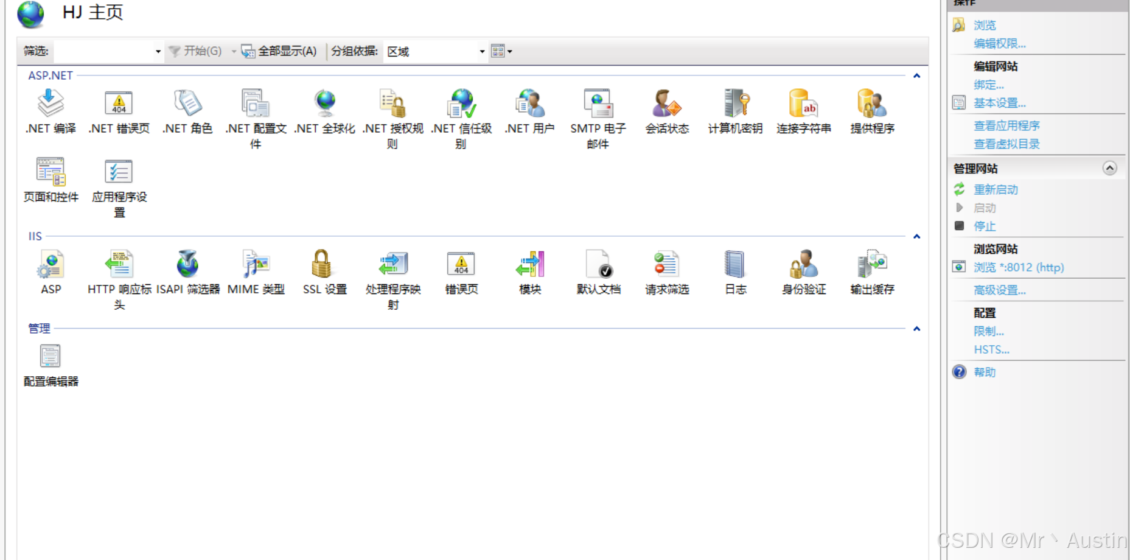The height and width of the screenshot is (560, 1130).
Task: Open the SSL 设置 feature icon
Action: point(322,264)
